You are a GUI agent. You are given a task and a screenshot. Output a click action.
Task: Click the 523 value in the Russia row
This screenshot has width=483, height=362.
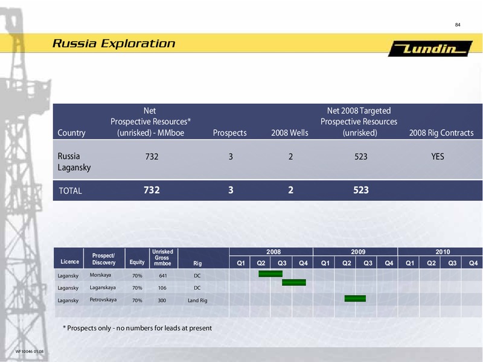point(360,156)
